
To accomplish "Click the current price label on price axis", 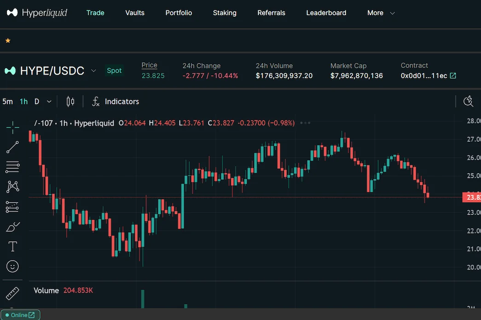I will (471, 197).
